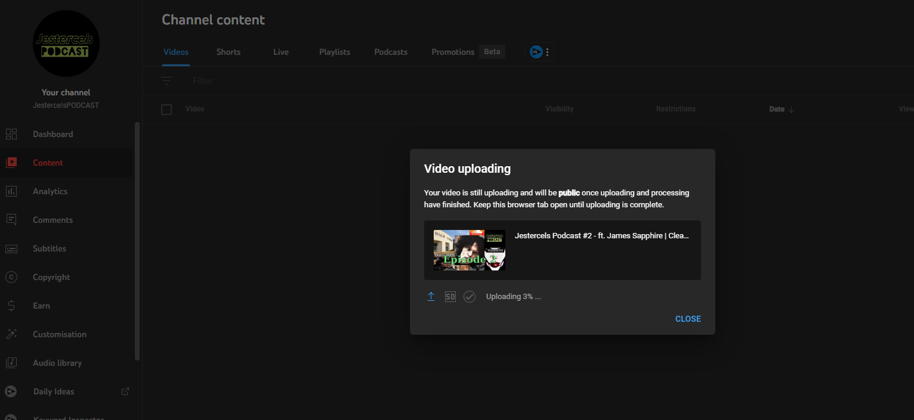Open Customisation via its magic wand icon
Screen dimensions: 914x420
pos(11,334)
